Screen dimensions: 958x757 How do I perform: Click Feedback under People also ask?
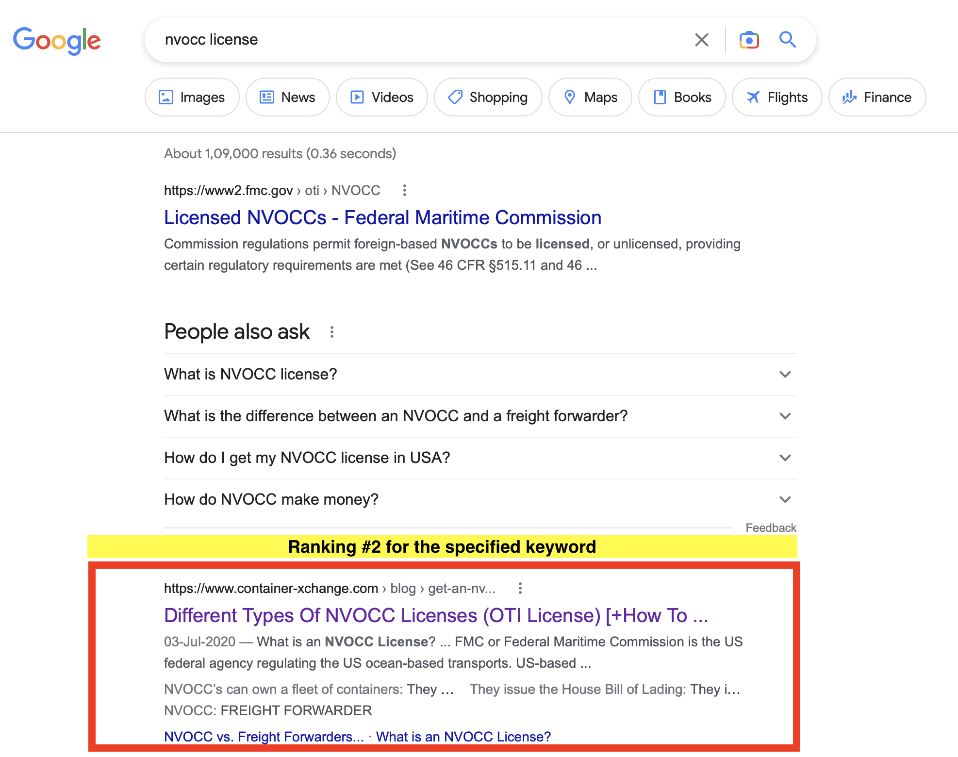(770, 527)
